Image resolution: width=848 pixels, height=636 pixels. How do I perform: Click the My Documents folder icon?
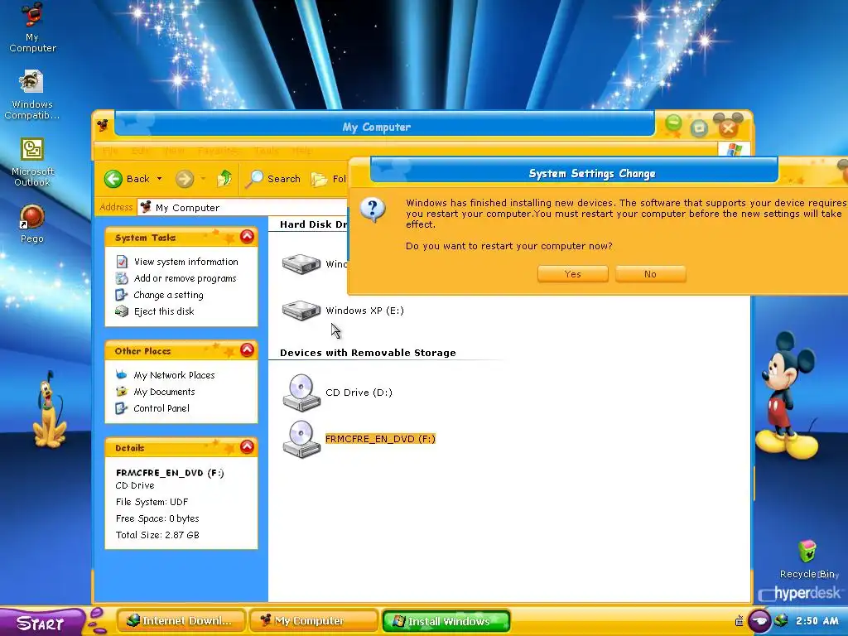(x=122, y=392)
